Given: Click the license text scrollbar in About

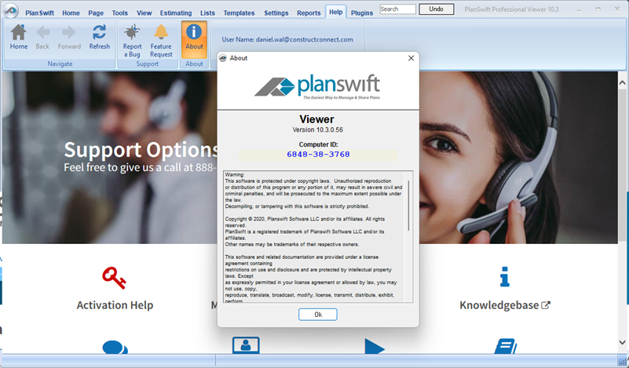Looking at the screenshot, I should point(409,206).
